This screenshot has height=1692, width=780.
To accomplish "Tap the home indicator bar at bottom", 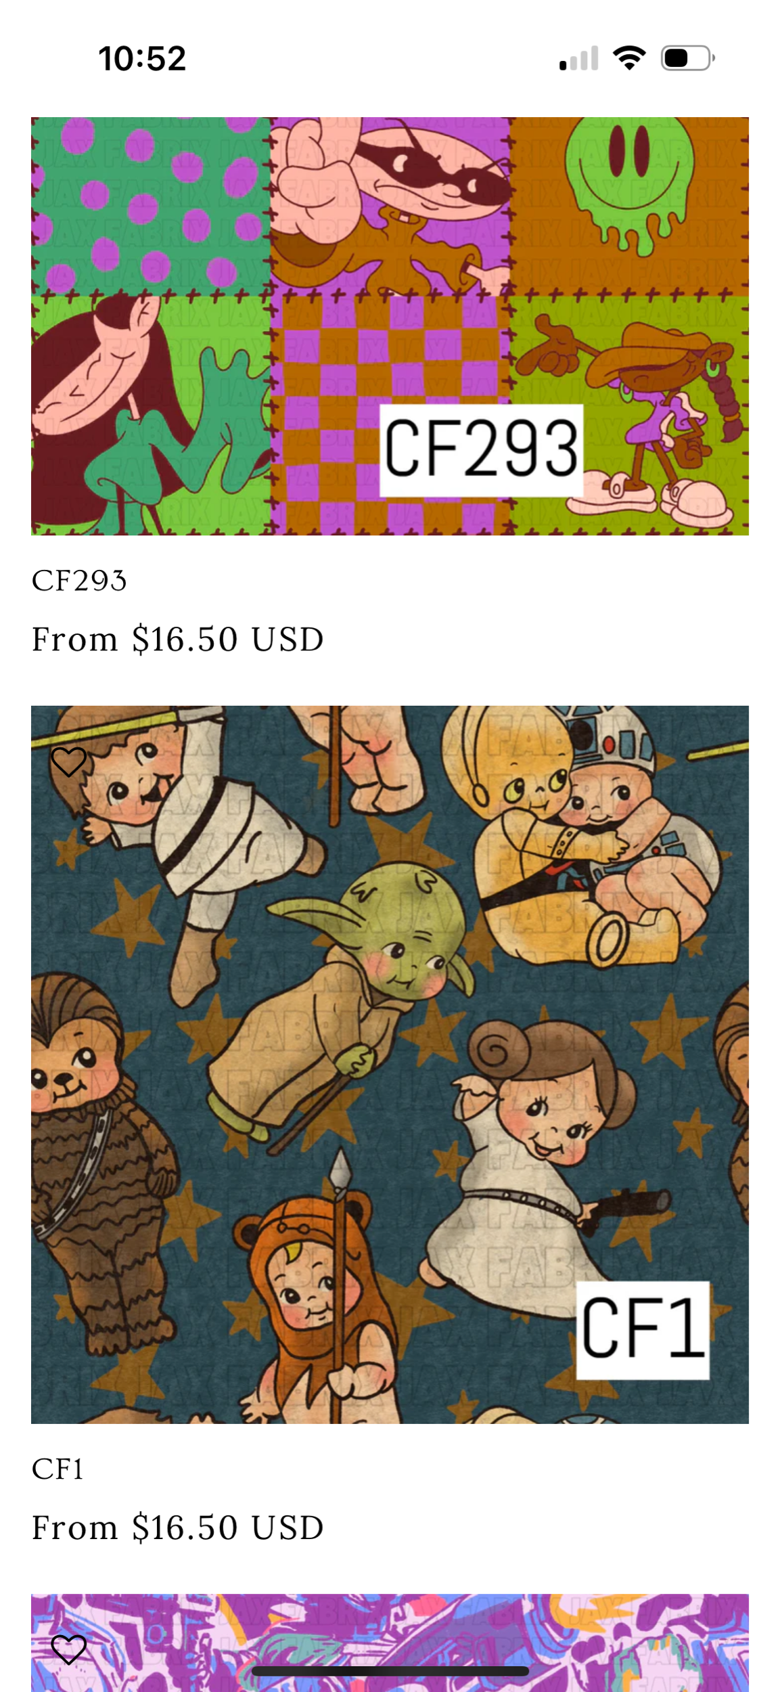I will 390,1670.
